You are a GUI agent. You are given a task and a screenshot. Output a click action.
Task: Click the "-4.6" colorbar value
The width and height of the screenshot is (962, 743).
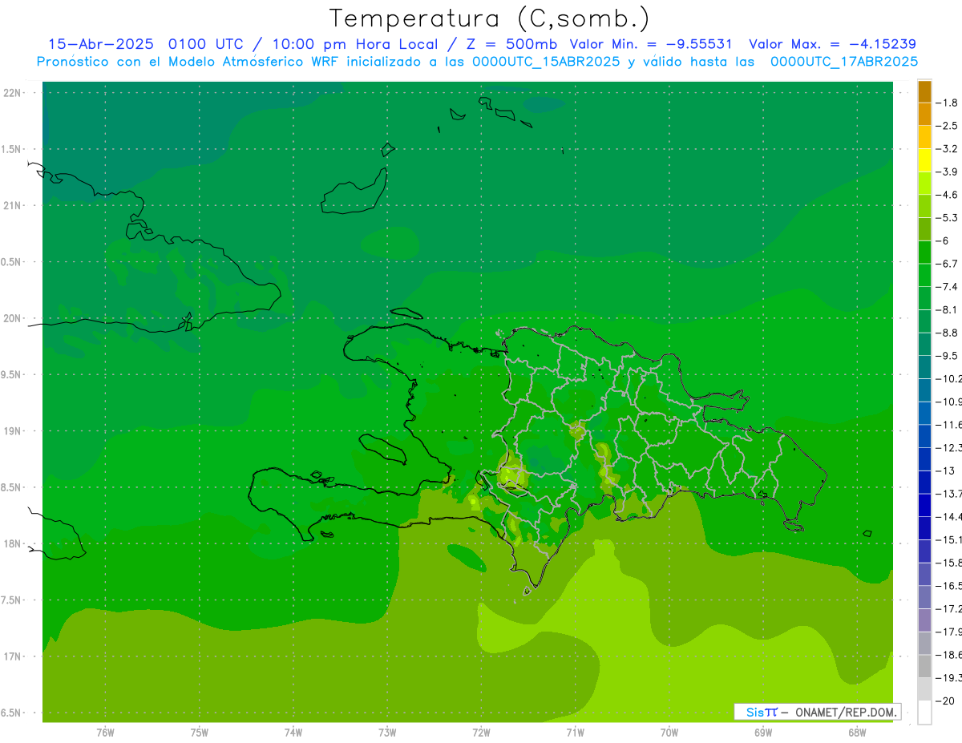tap(948, 195)
